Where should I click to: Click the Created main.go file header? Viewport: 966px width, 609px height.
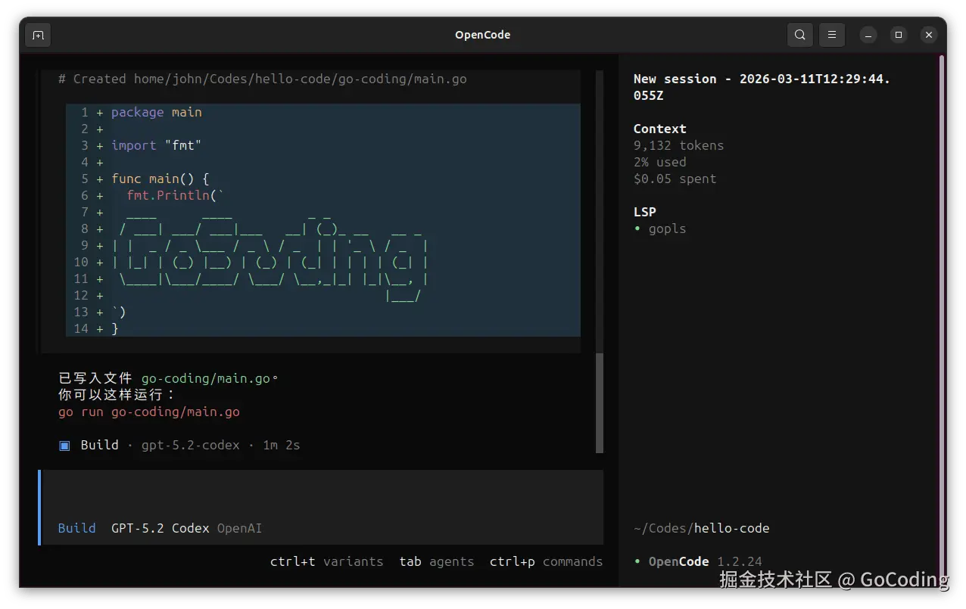(262, 79)
